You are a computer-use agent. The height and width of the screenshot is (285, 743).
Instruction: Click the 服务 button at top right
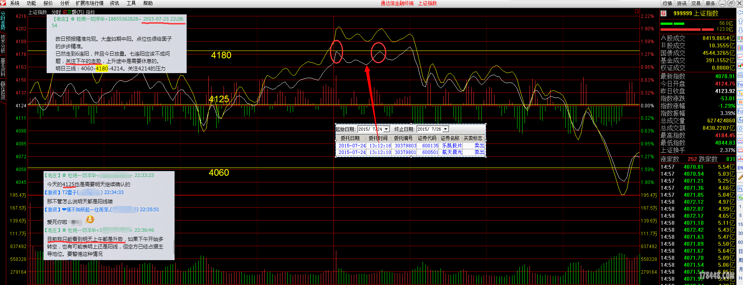(710, 3)
